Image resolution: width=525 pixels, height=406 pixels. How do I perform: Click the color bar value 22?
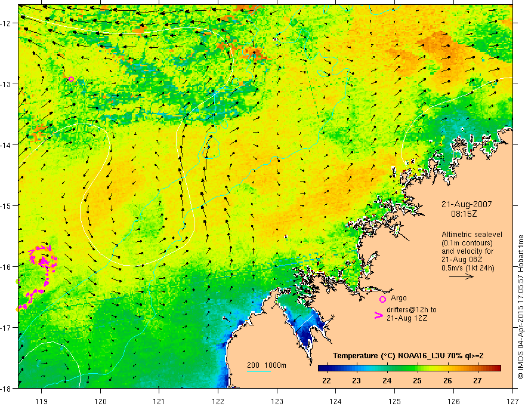[326, 381]
